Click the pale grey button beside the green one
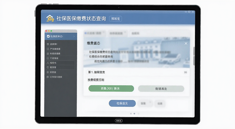The image size is (235, 129). pos(161,89)
